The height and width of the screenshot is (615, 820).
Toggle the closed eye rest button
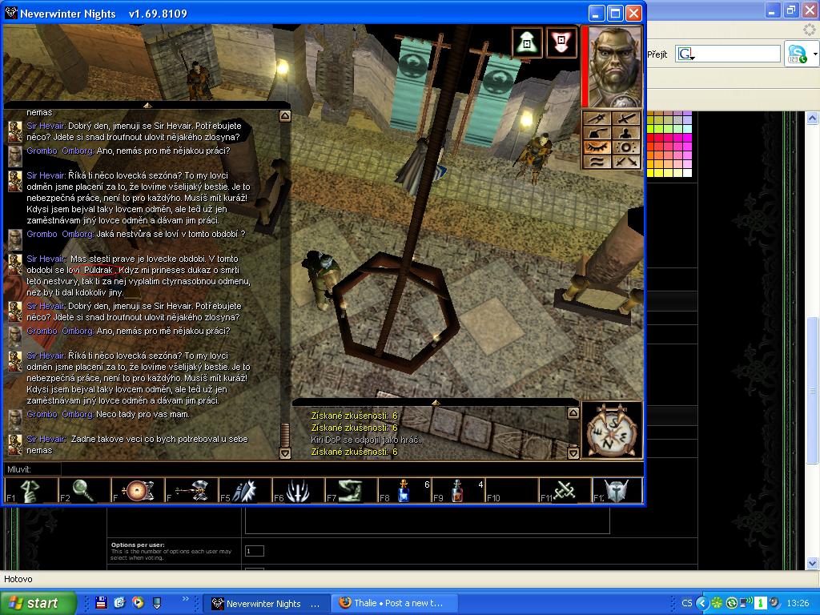point(597,147)
